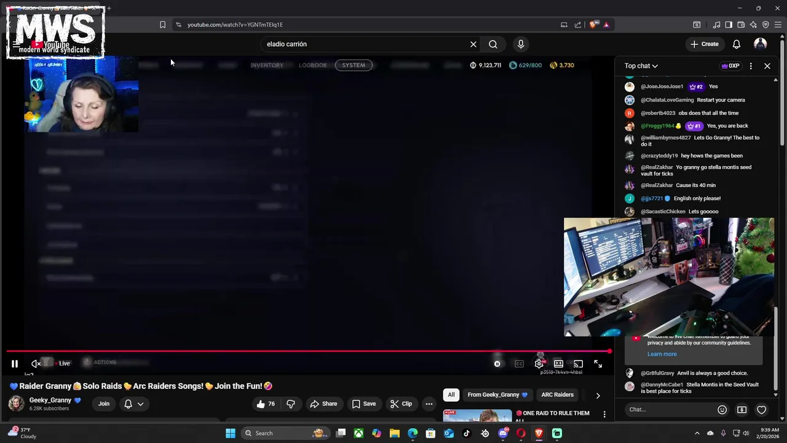Viewport: 787px width, 443px height.
Task: Open Super Chat dollar icon
Action: (742, 410)
